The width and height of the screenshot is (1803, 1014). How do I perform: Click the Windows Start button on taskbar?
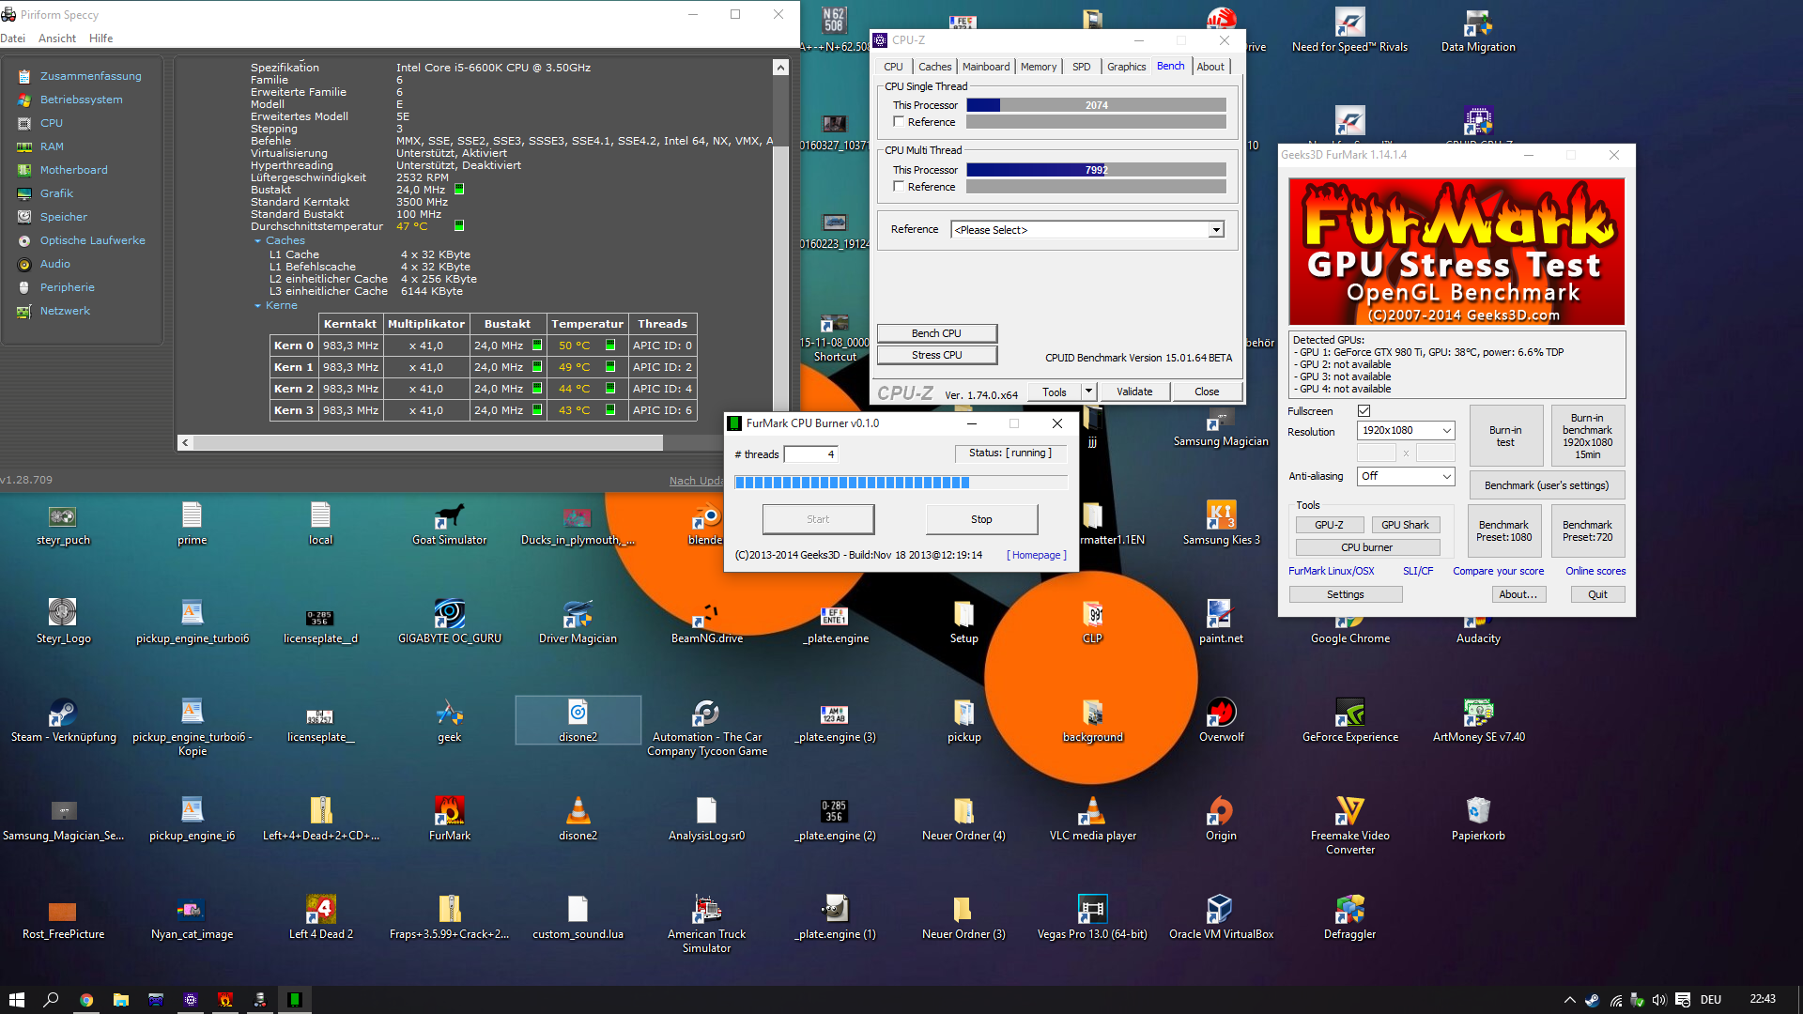[x=17, y=1000]
